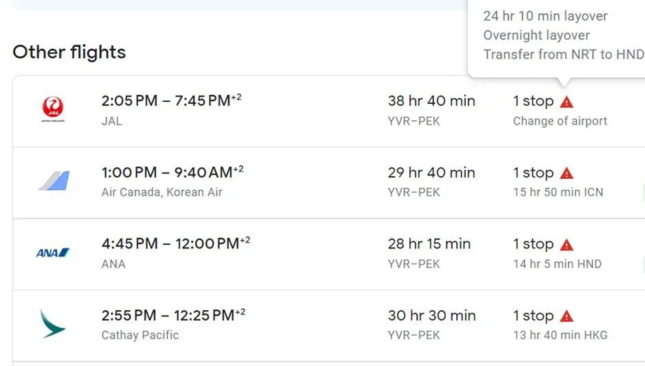Screen dimensions: 645x366
Task: Click the Air Canada Korean Air logo
Action: (x=53, y=181)
